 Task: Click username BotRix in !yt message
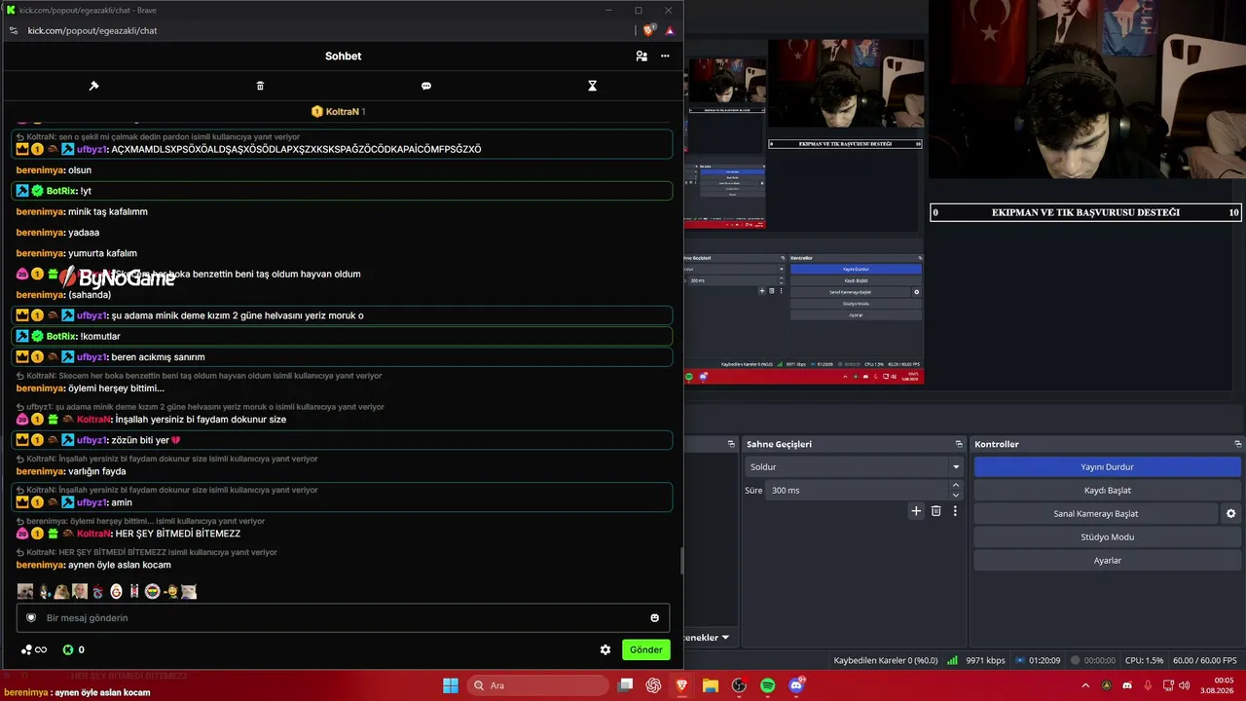pos(62,191)
